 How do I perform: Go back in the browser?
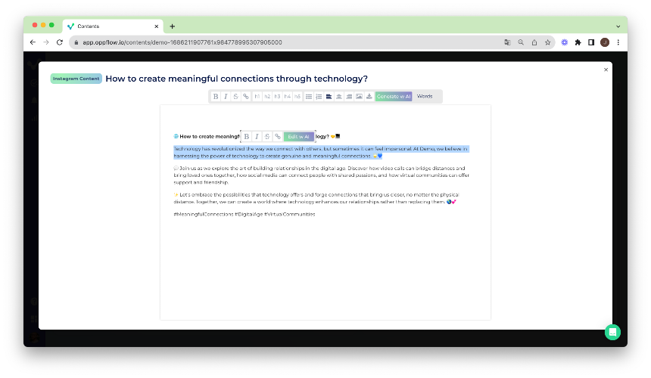coord(33,42)
